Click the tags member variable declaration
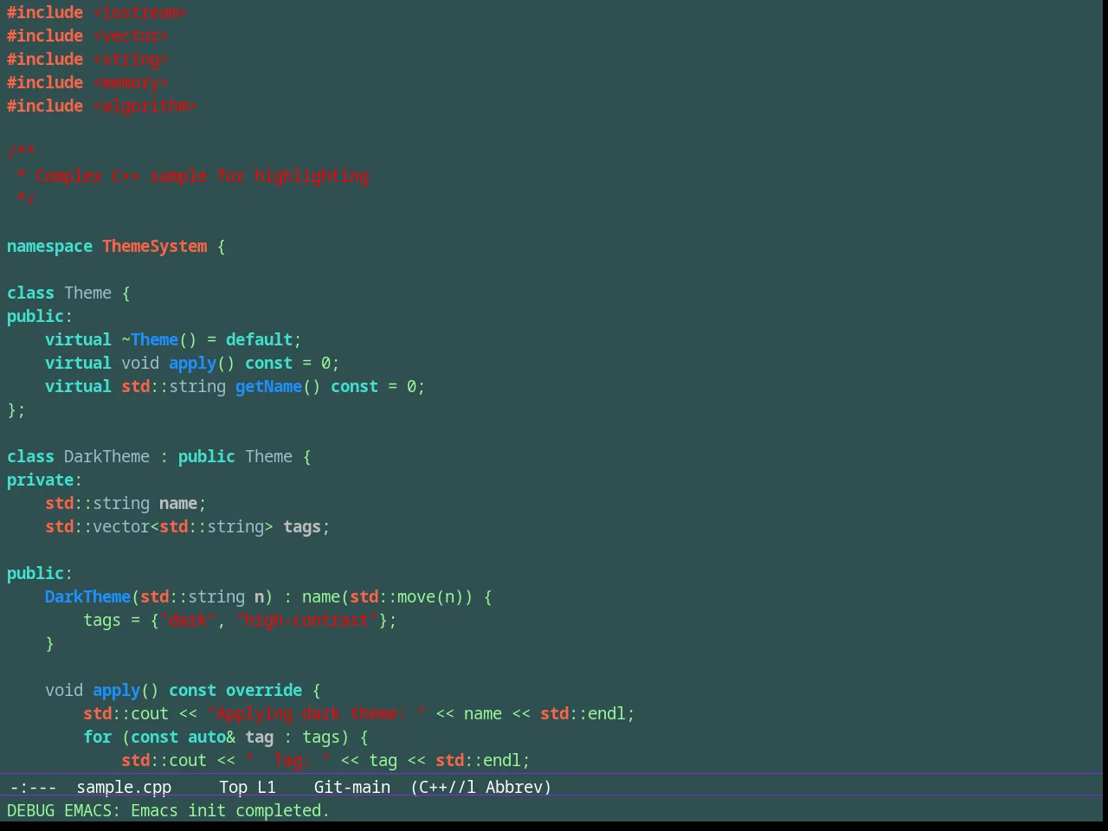 click(x=302, y=526)
